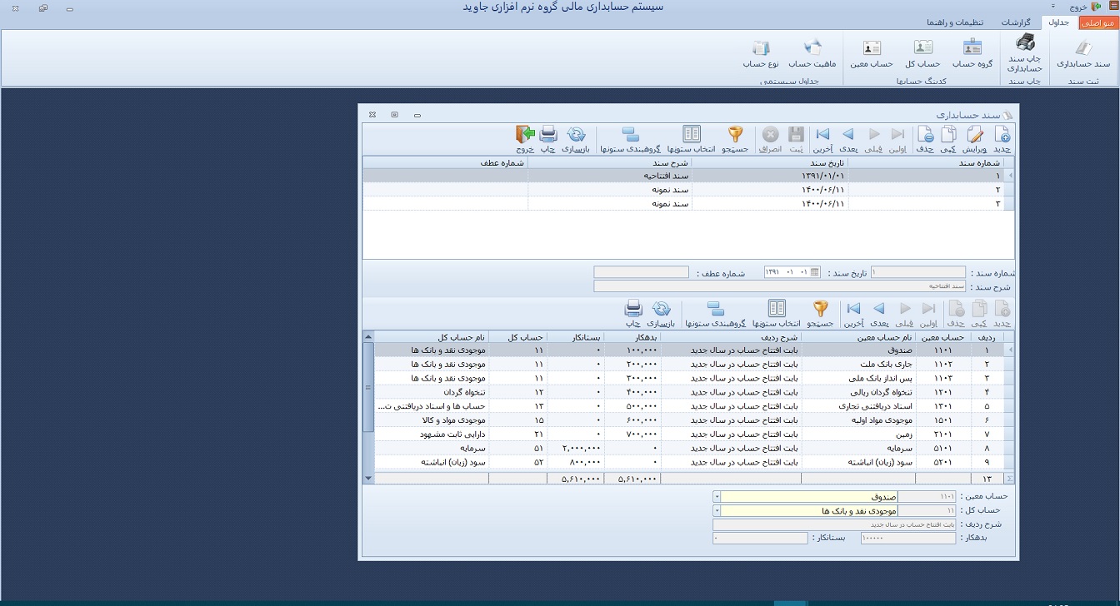Cancel with the انصراف button
This screenshot has width=1120, height=606.
(771, 140)
